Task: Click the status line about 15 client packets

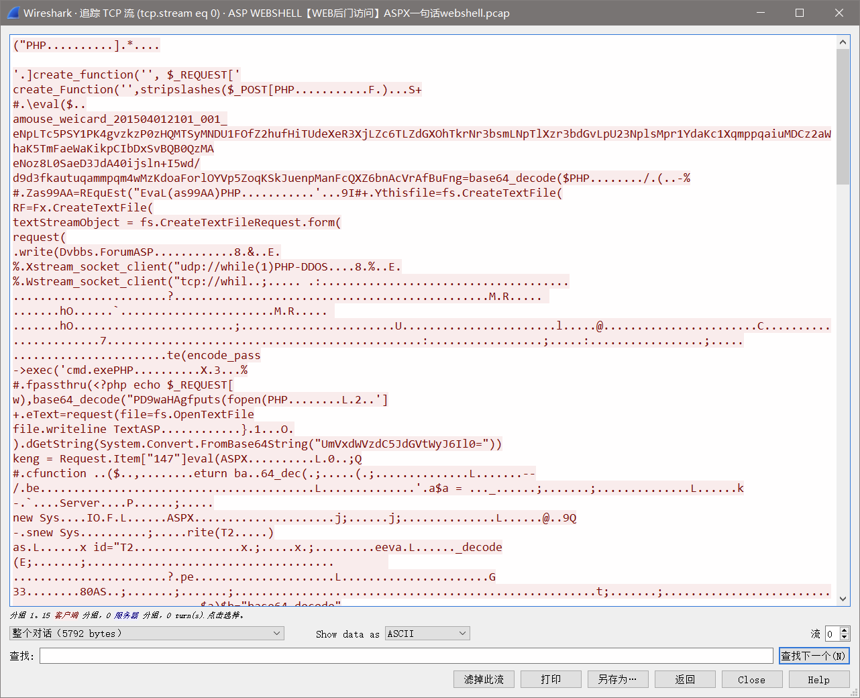Action: coord(127,615)
